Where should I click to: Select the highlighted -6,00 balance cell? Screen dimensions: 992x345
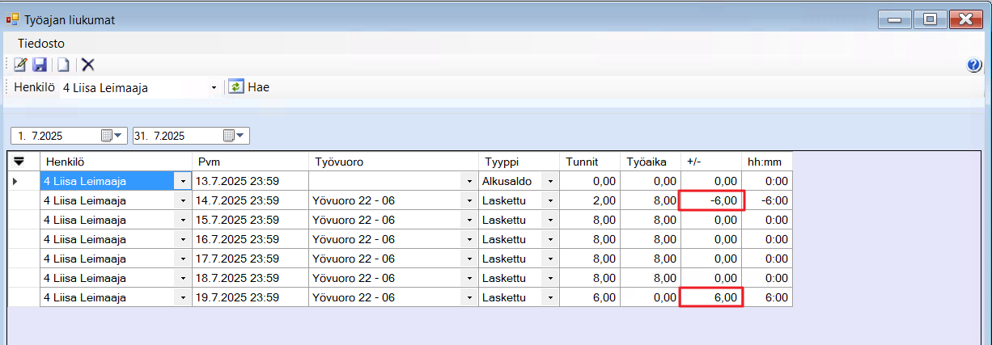point(711,200)
